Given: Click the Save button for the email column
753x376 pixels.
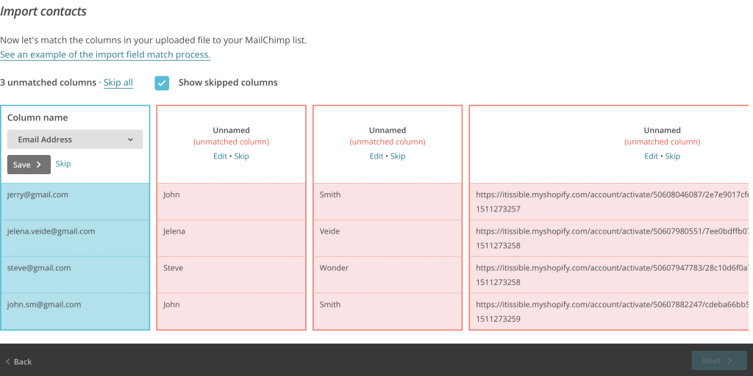Looking at the screenshot, I should point(29,164).
